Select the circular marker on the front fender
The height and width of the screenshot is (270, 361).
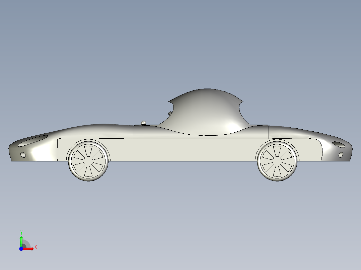[23, 154]
